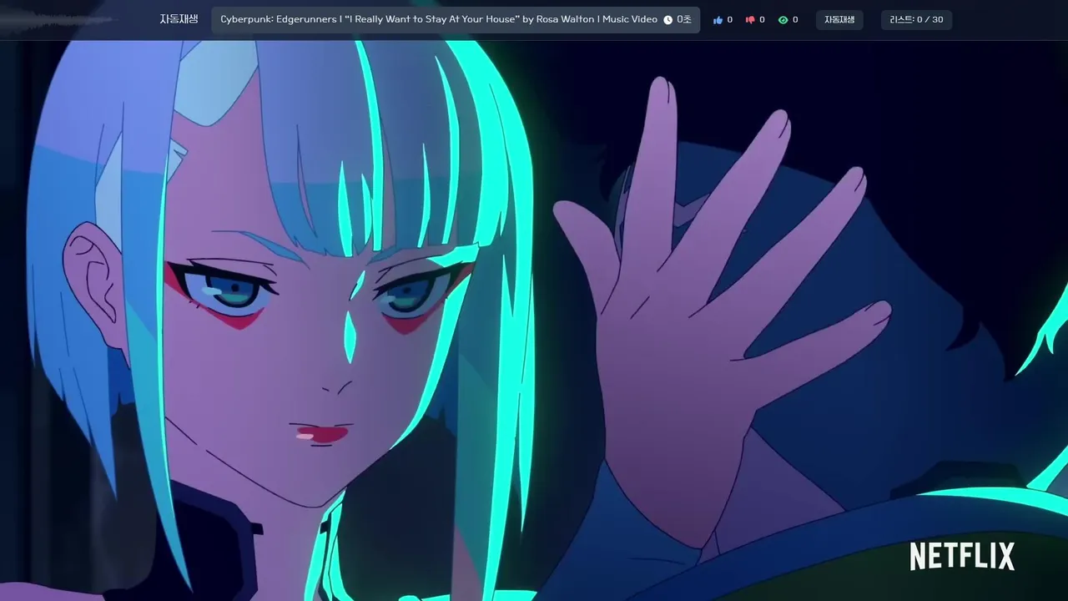This screenshot has height=601, width=1068.
Task: Open the 리스트: 0 / 30 playlist button
Action: pyautogui.click(x=916, y=20)
